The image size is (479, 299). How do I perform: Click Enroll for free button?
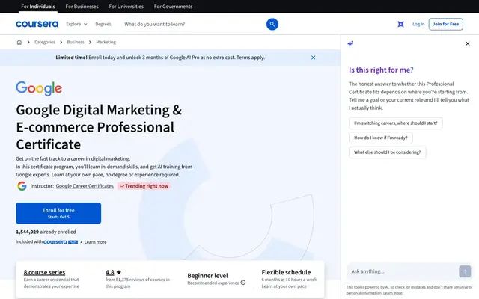pos(58,213)
